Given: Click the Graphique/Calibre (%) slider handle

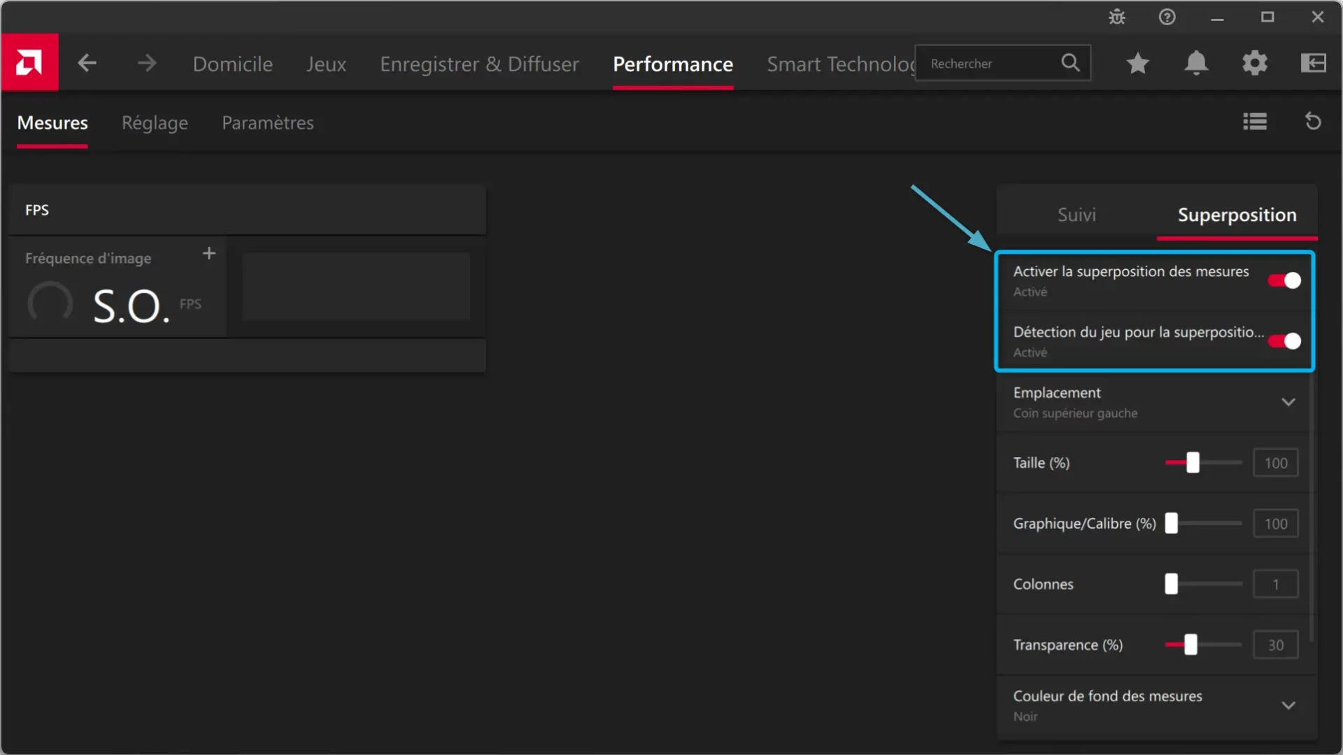Looking at the screenshot, I should [1171, 523].
